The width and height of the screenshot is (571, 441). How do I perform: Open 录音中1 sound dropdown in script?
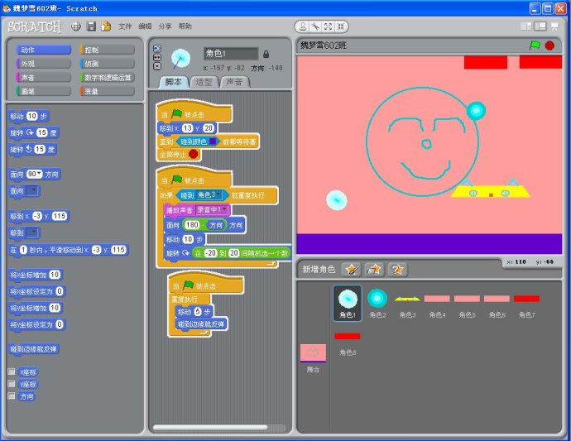pyautogui.click(x=223, y=210)
